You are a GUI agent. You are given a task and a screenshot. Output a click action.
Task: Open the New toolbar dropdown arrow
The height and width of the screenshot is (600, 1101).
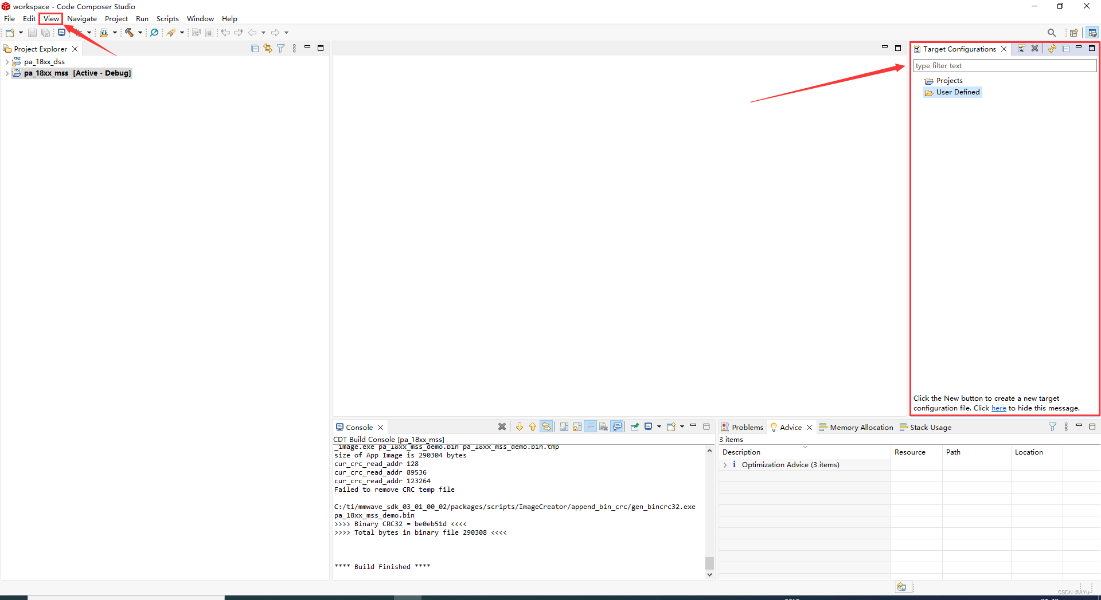coord(21,33)
